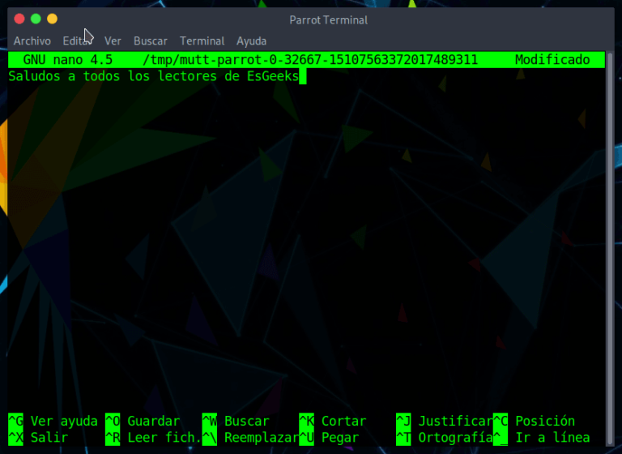Viewport: 622px width, 454px height.
Task: Open the Terminal menu
Action: click(x=202, y=41)
